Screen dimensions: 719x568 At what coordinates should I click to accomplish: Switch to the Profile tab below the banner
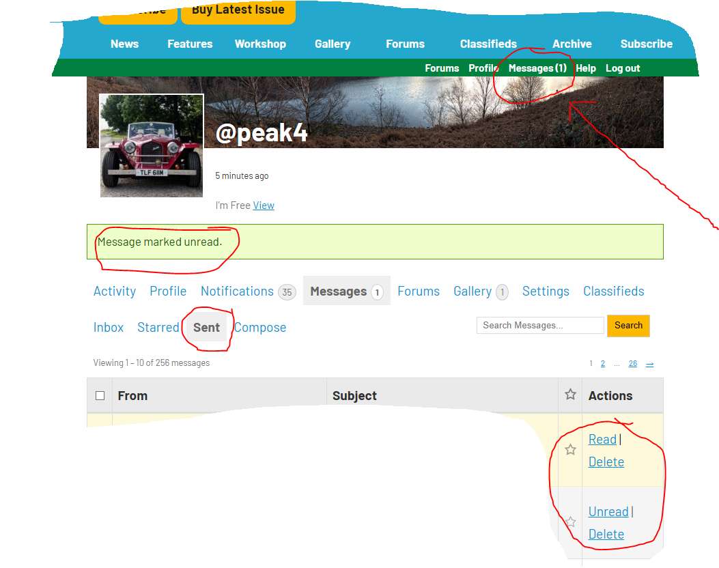point(168,291)
